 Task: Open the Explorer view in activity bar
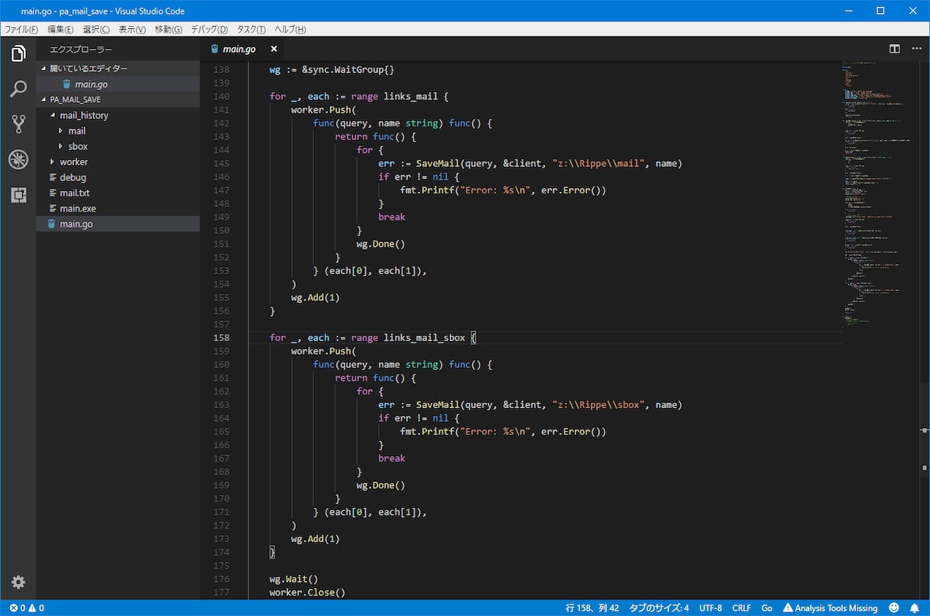tap(18, 53)
